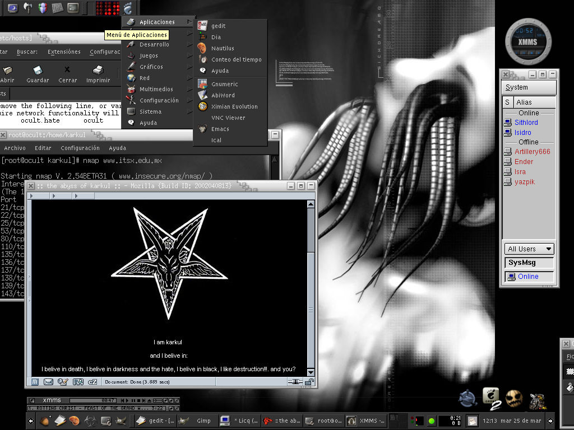Click the Mozilla vertical scrollbar down arrow
The width and height of the screenshot is (574, 430).
pos(311,372)
